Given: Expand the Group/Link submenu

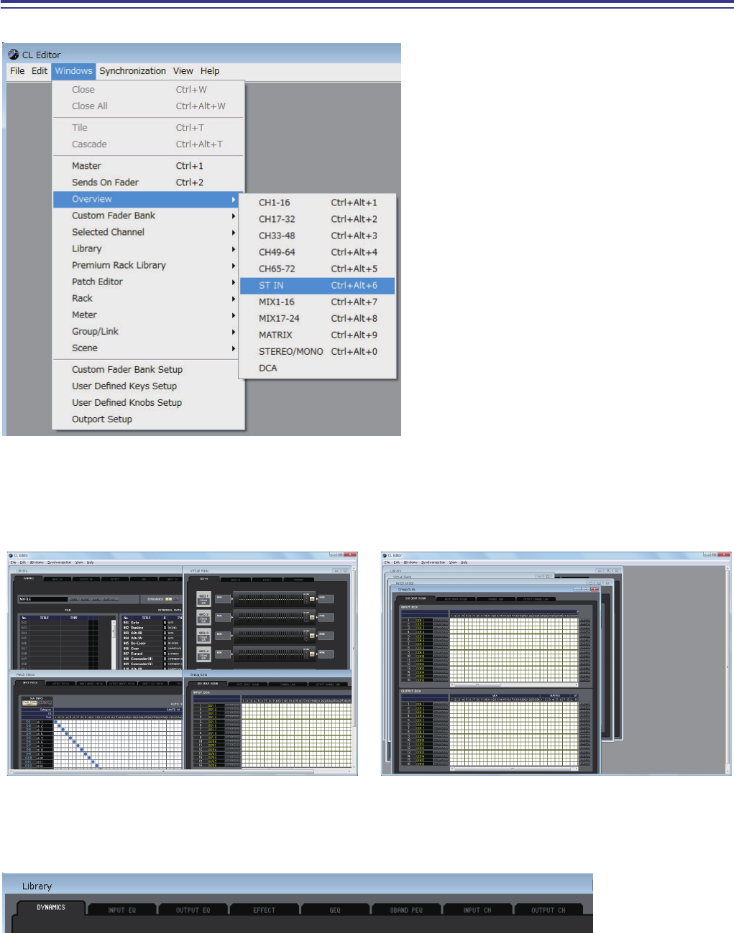Looking at the screenshot, I should (148, 331).
